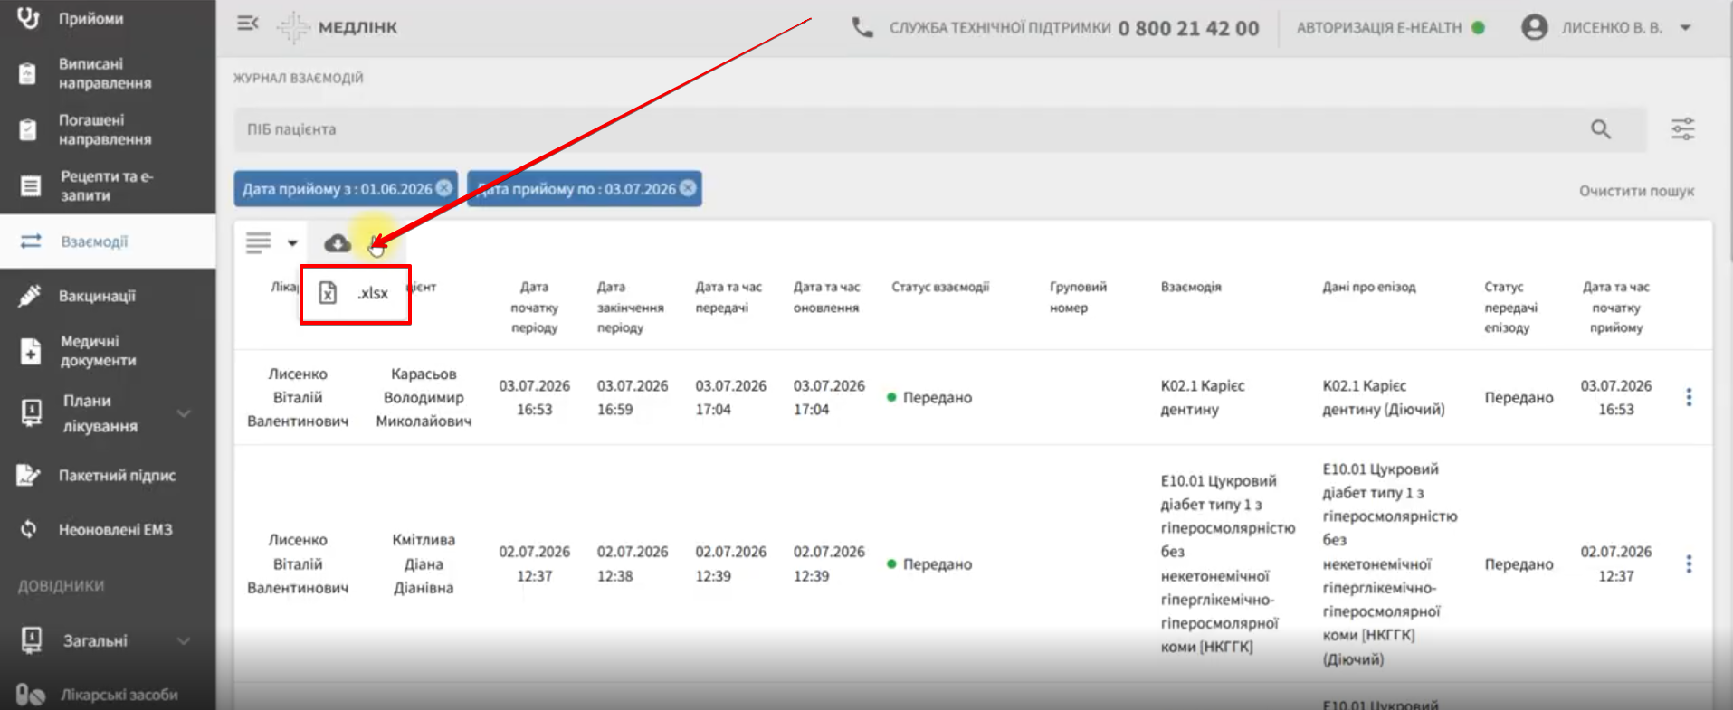Click the user avatar icon
1733x710 pixels.
pos(1534,27)
